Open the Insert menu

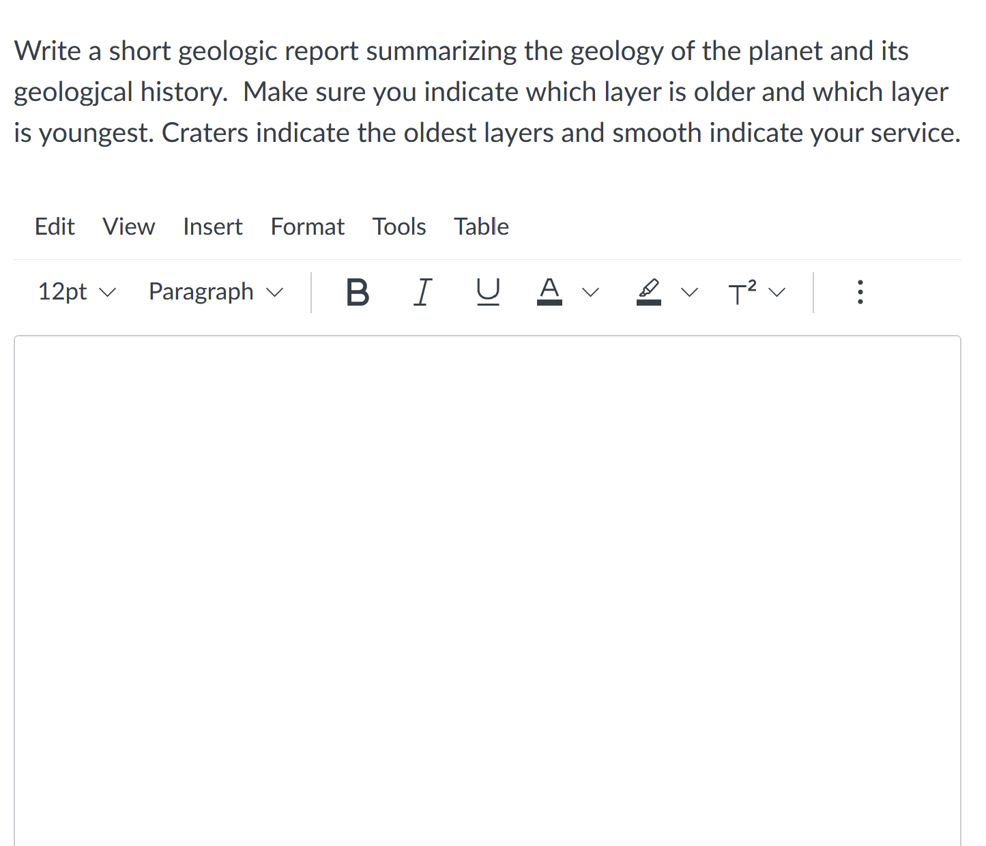(x=212, y=227)
